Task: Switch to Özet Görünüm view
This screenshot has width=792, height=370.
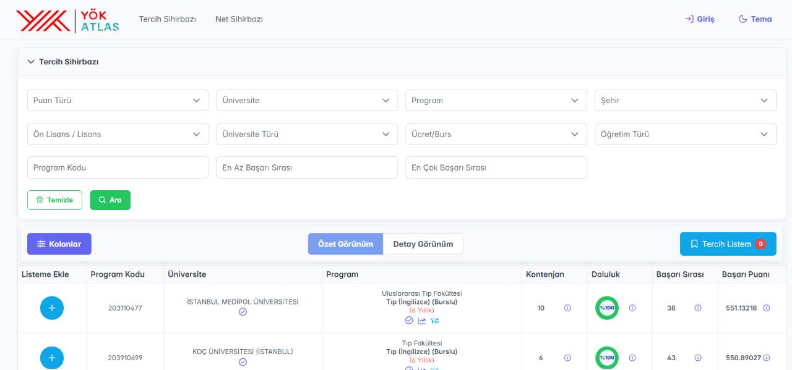Action: point(345,244)
